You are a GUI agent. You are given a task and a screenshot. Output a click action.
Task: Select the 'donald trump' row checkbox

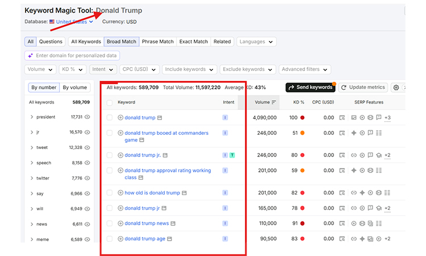(110, 118)
